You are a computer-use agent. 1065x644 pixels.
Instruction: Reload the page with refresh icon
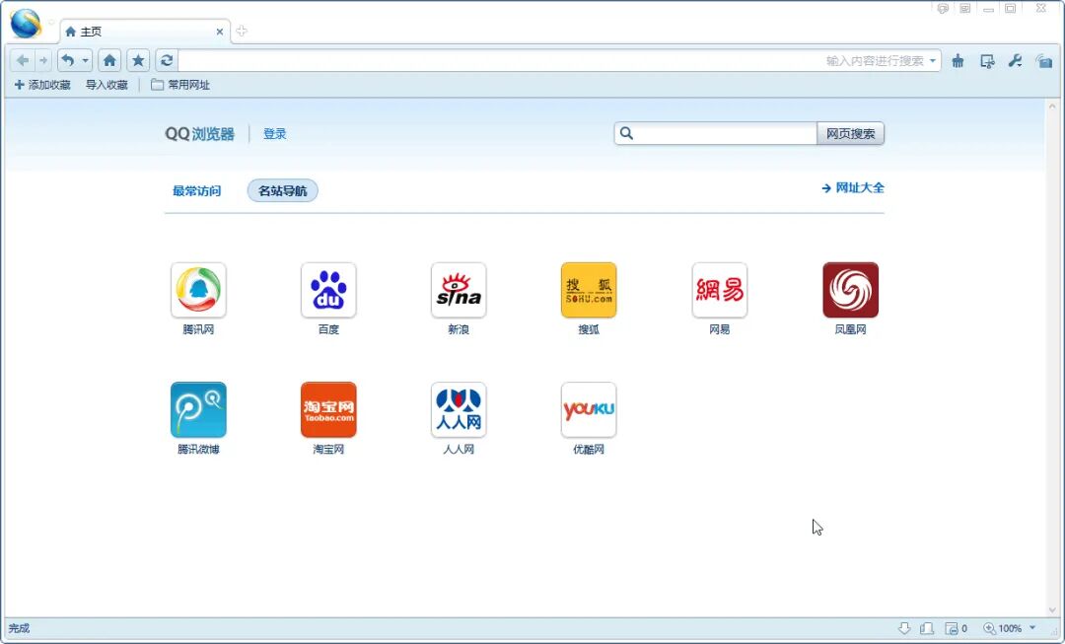click(167, 60)
